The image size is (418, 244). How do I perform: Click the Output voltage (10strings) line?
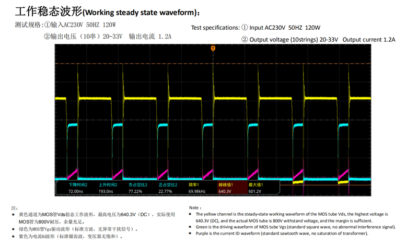coord(318,40)
